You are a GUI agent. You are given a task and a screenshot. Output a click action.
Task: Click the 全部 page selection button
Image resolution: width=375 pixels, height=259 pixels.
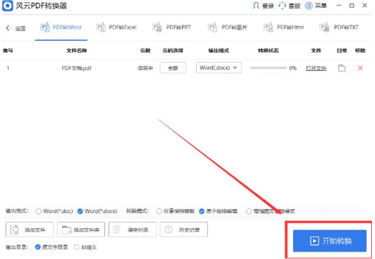click(x=173, y=68)
